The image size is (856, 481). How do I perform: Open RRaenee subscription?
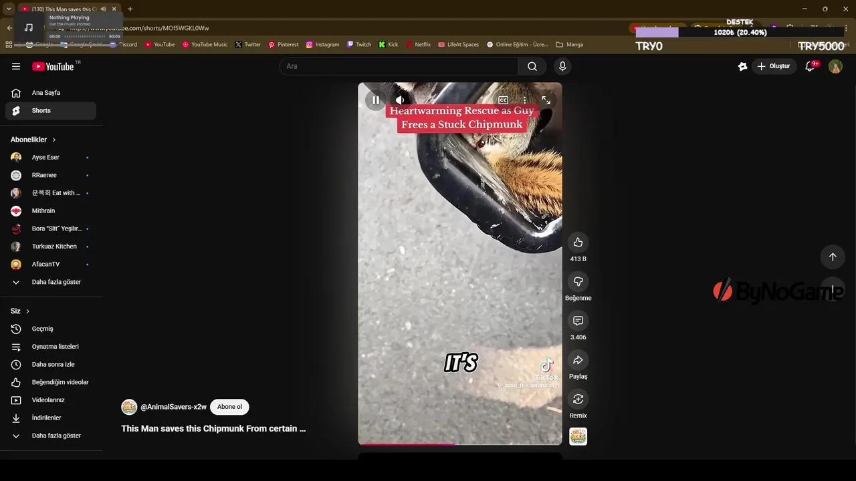51,175
